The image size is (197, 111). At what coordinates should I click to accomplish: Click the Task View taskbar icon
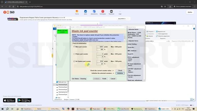point(12,109)
